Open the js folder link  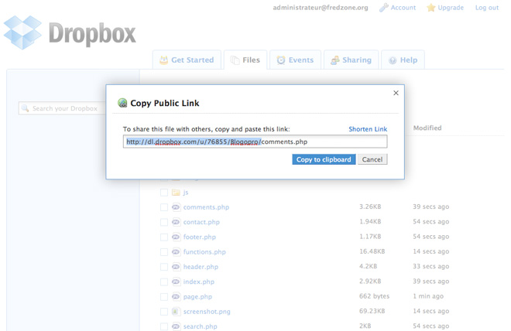(186, 193)
